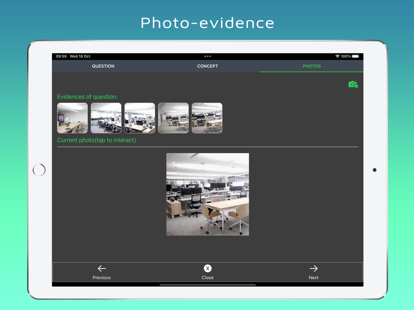
Task: Switch to the QUESTION tab
Action: pyautogui.click(x=103, y=66)
